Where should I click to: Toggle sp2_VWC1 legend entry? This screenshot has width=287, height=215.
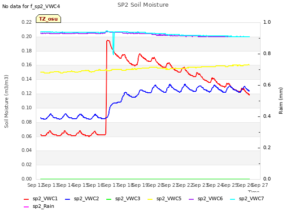click(x=41, y=198)
